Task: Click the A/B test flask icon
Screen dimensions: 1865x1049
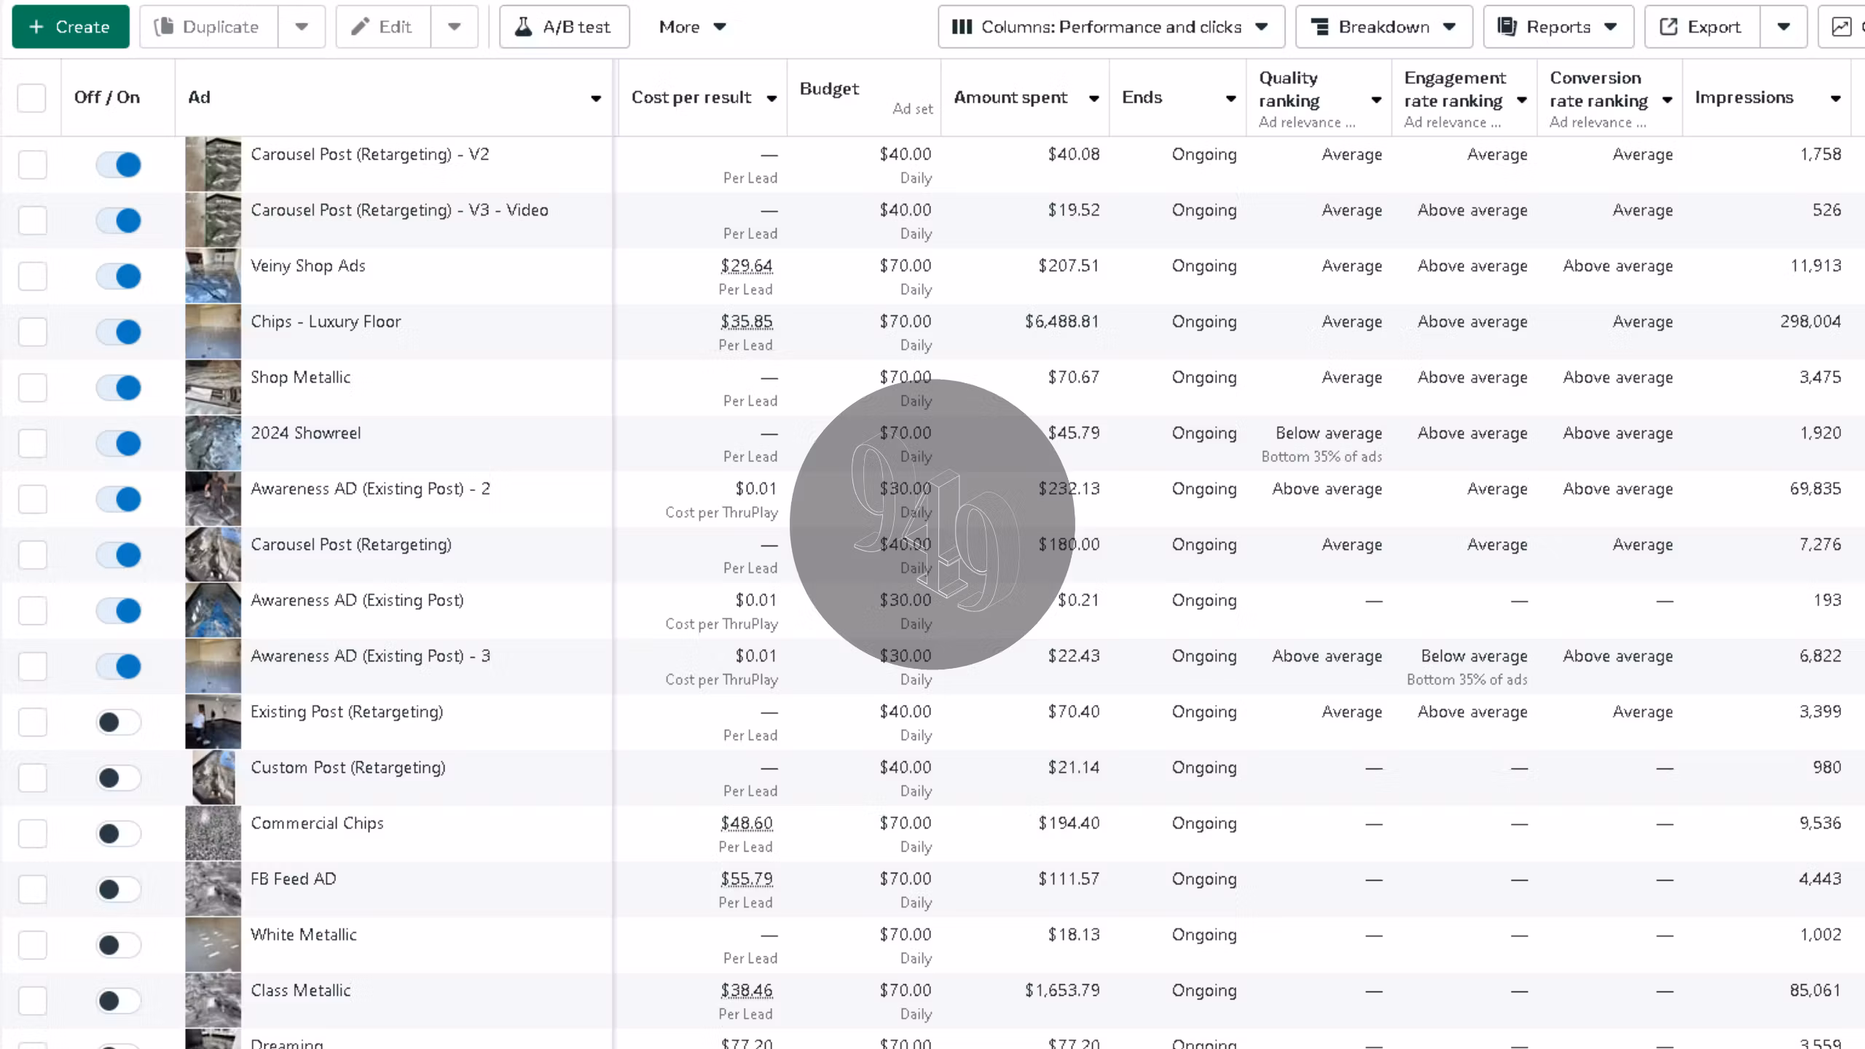Action: point(523,27)
